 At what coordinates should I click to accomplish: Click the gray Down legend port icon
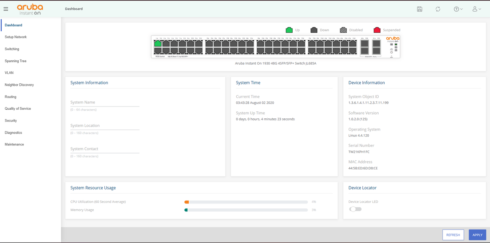(x=314, y=30)
